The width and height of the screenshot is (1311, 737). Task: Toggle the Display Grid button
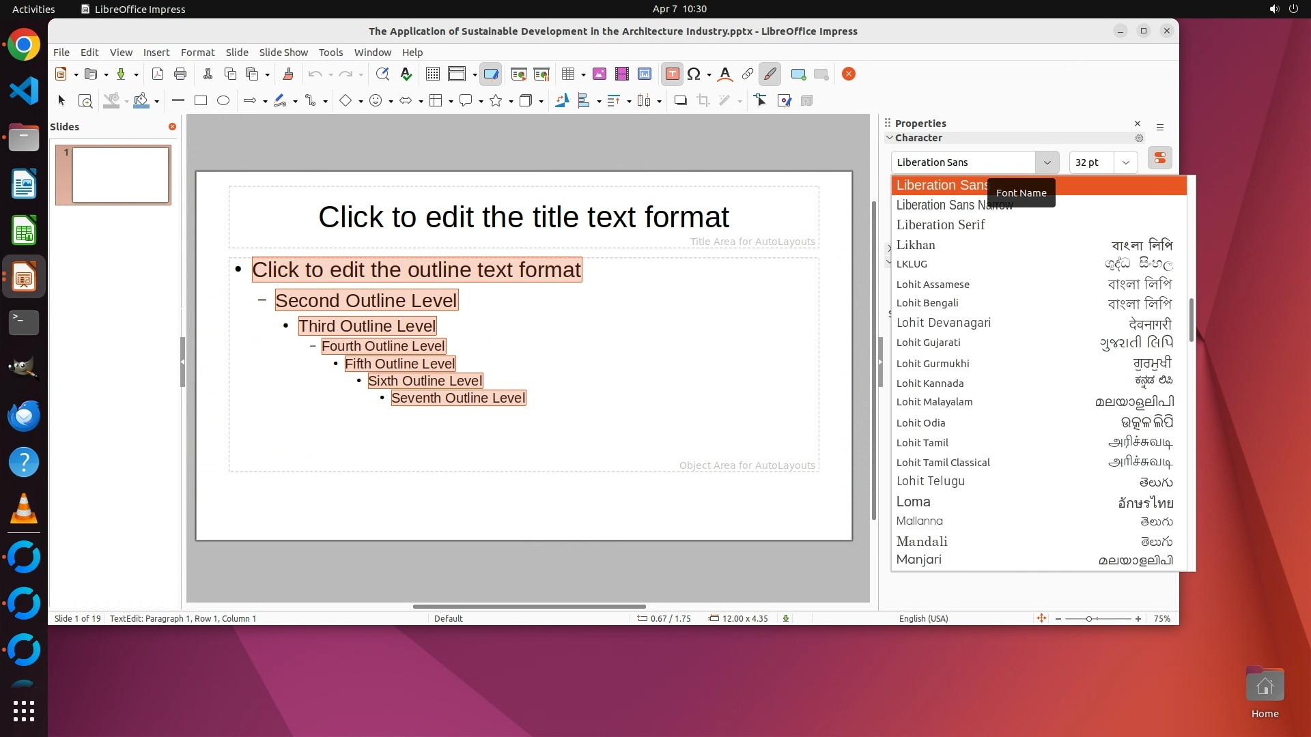(x=433, y=74)
